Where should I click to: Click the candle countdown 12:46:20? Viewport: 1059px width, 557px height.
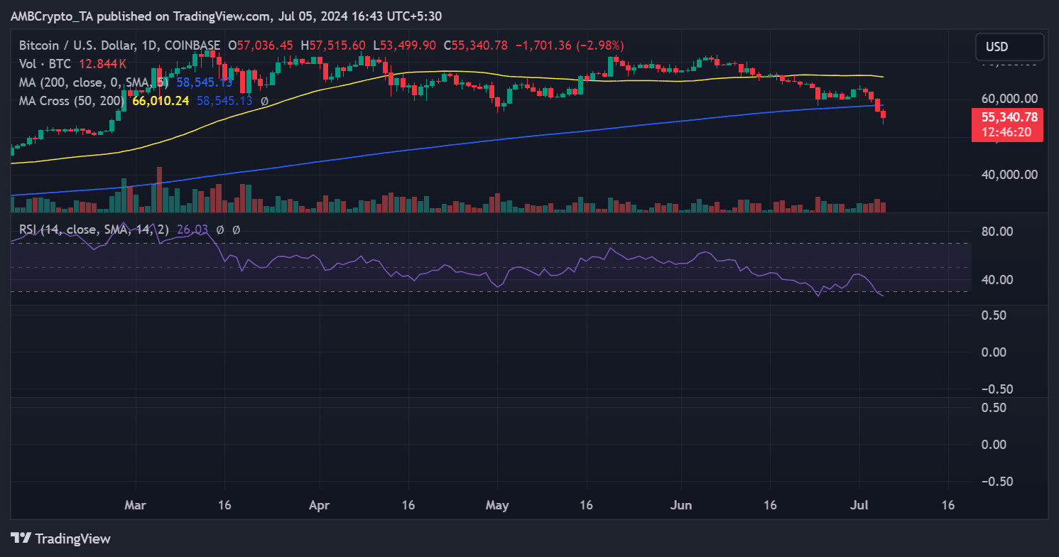(x=1007, y=132)
